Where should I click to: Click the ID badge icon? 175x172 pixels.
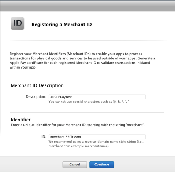(x=18, y=23)
